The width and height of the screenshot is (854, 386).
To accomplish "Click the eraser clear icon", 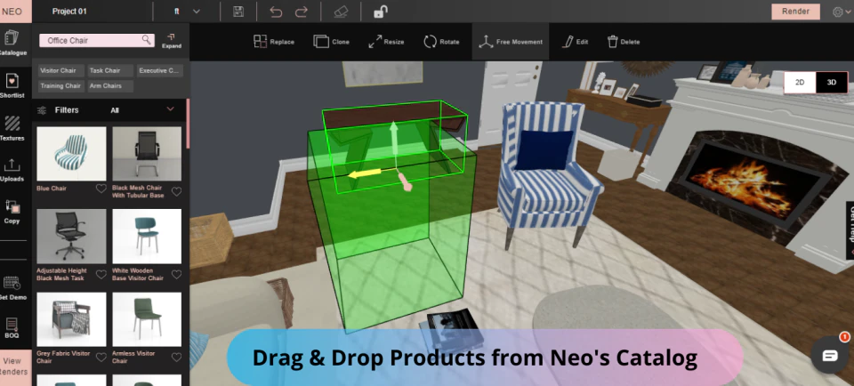I will click(x=341, y=12).
